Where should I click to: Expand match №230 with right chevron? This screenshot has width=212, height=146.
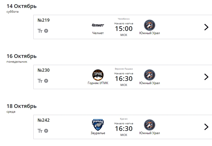206,77
